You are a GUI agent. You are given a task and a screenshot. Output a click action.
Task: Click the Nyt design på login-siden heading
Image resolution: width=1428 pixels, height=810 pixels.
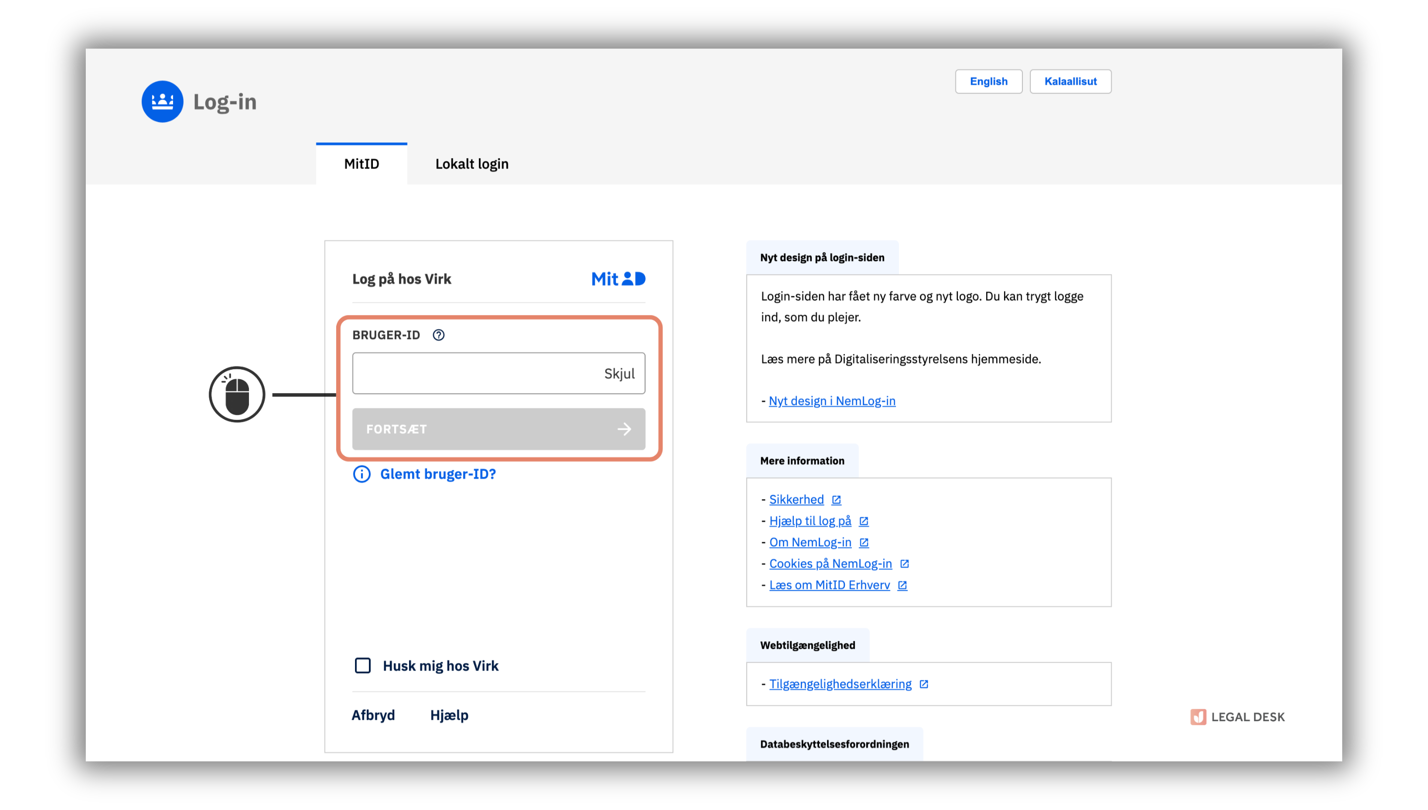coord(822,258)
